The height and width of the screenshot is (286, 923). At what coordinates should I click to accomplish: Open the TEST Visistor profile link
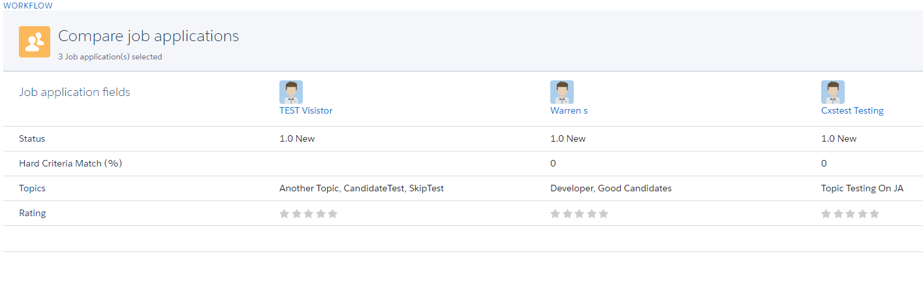click(x=306, y=110)
